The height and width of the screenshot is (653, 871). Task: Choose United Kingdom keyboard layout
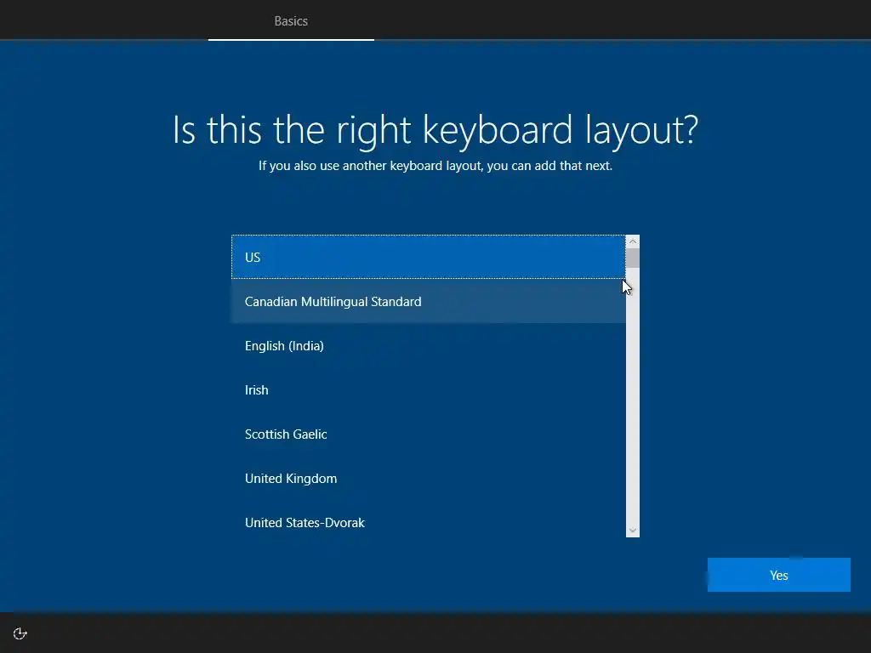(429, 479)
